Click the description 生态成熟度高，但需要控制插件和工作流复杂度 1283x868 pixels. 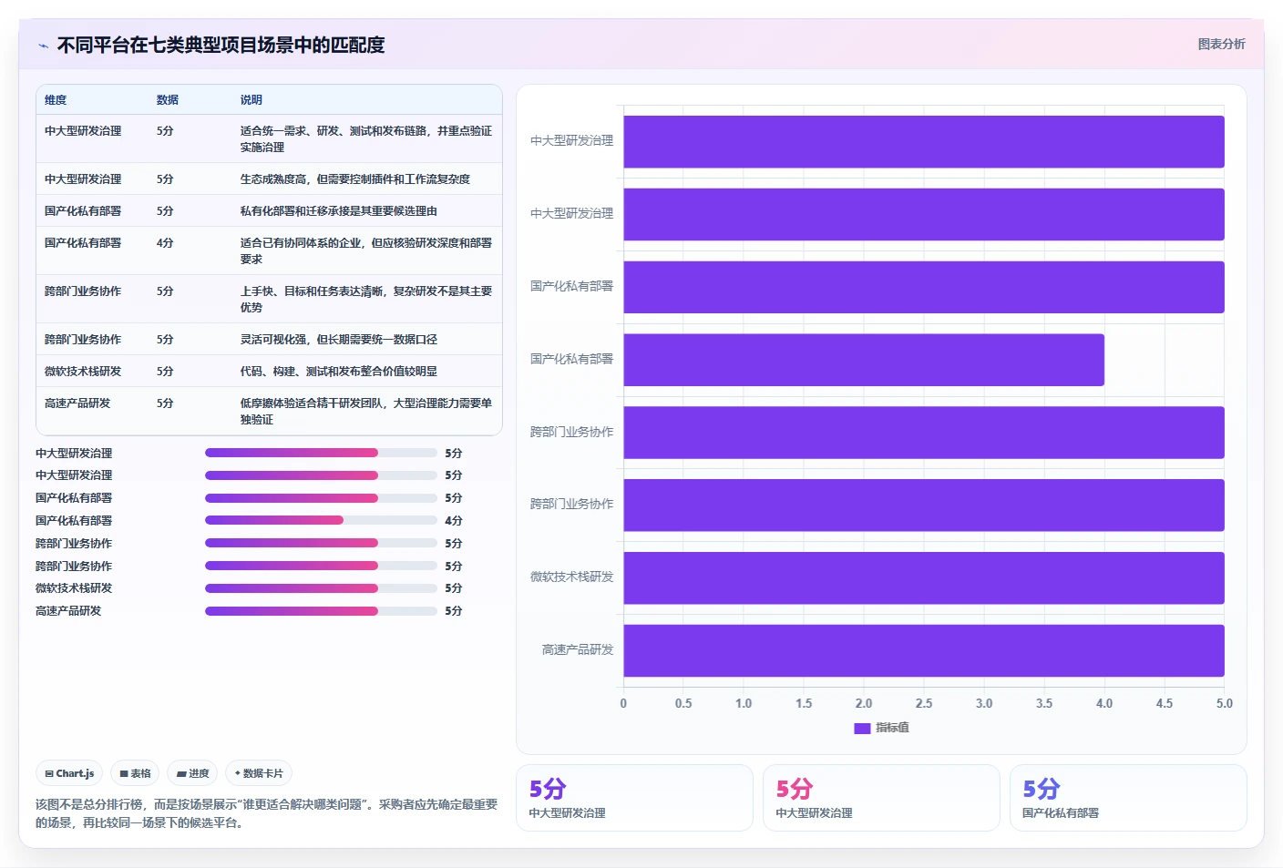[x=355, y=179]
